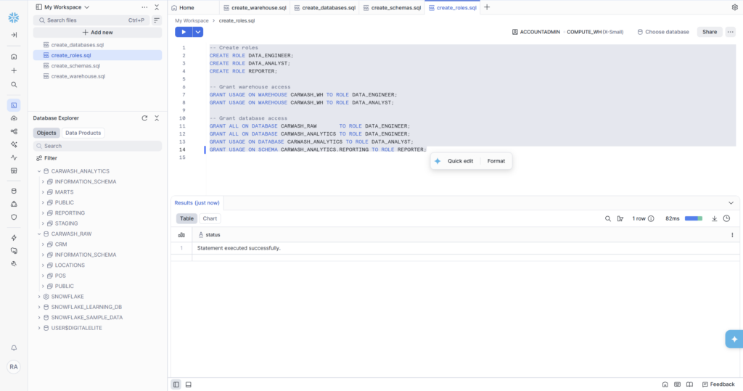Open query history clock icon
Viewport: 743px width, 391px height.
(x=726, y=218)
